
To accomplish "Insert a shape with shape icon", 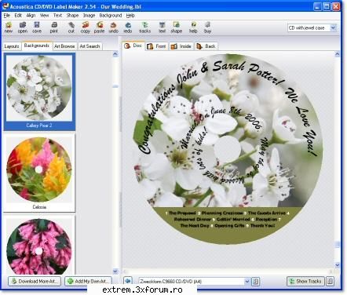I will coord(176,27).
